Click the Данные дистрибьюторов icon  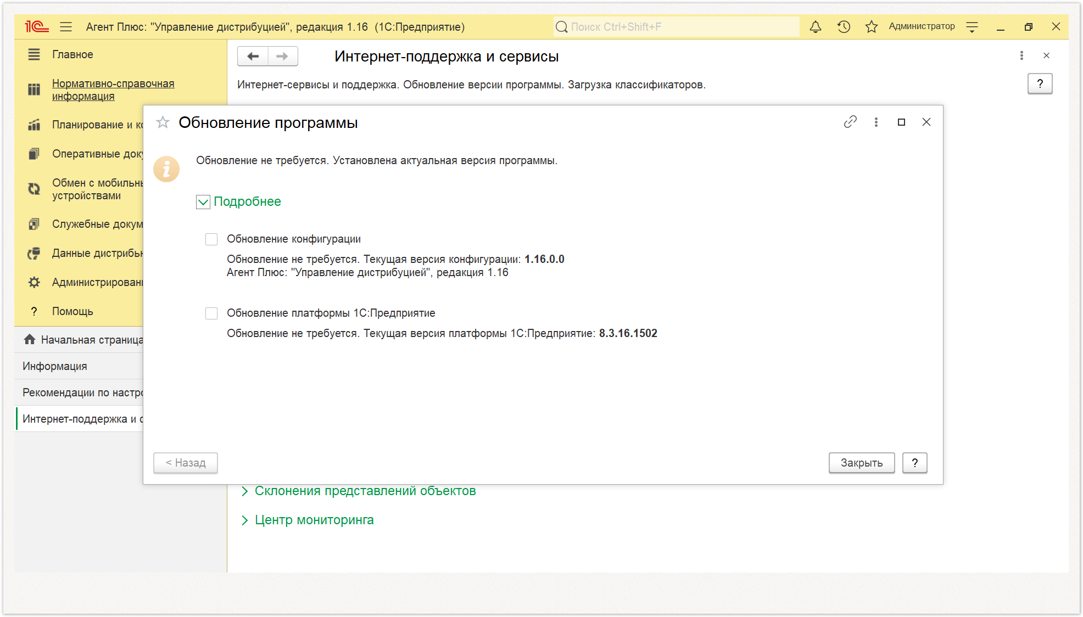pyautogui.click(x=34, y=253)
